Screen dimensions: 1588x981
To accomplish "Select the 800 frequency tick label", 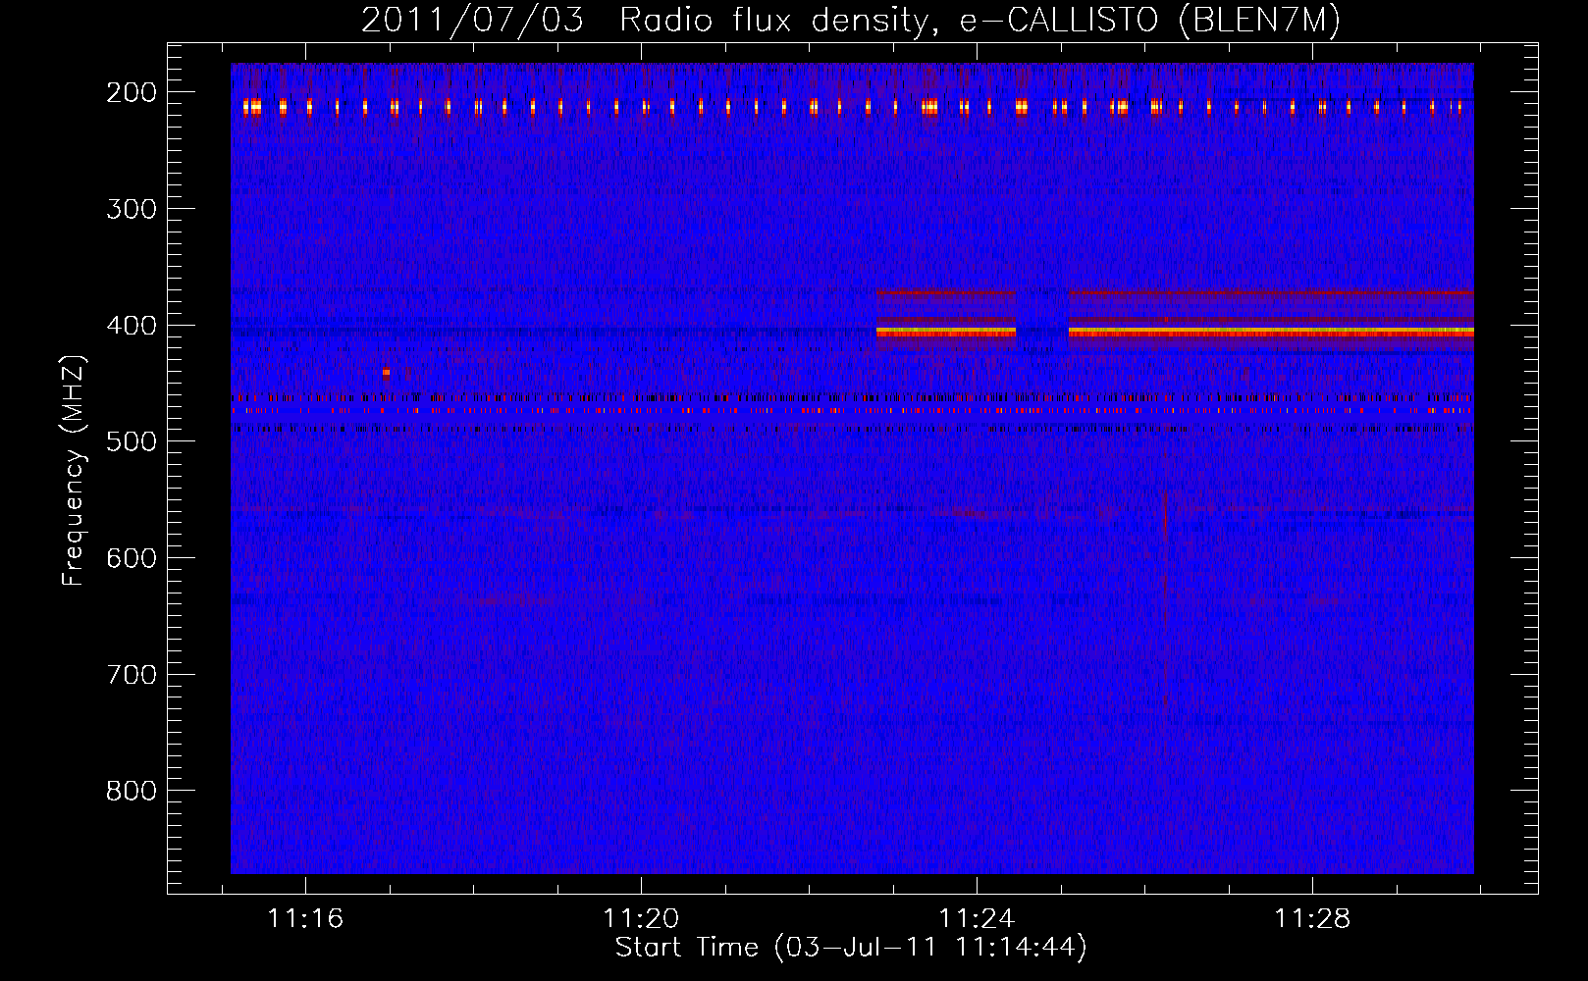I will 132,791.
